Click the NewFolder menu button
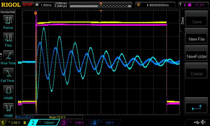 tap(197, 56)
